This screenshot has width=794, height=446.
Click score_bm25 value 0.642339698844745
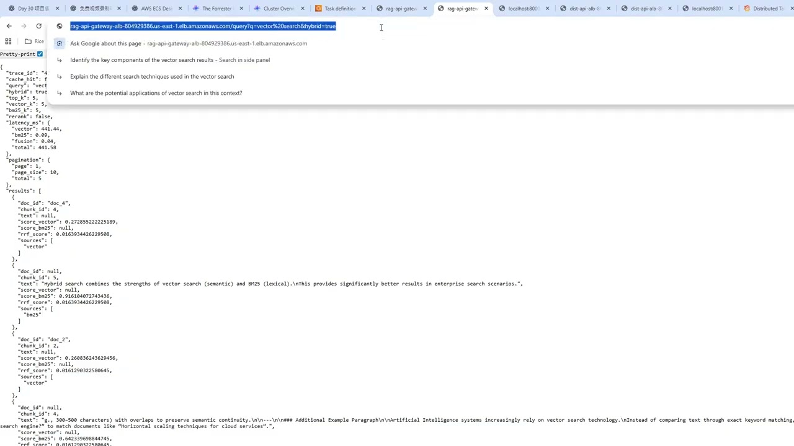point(86,439)
